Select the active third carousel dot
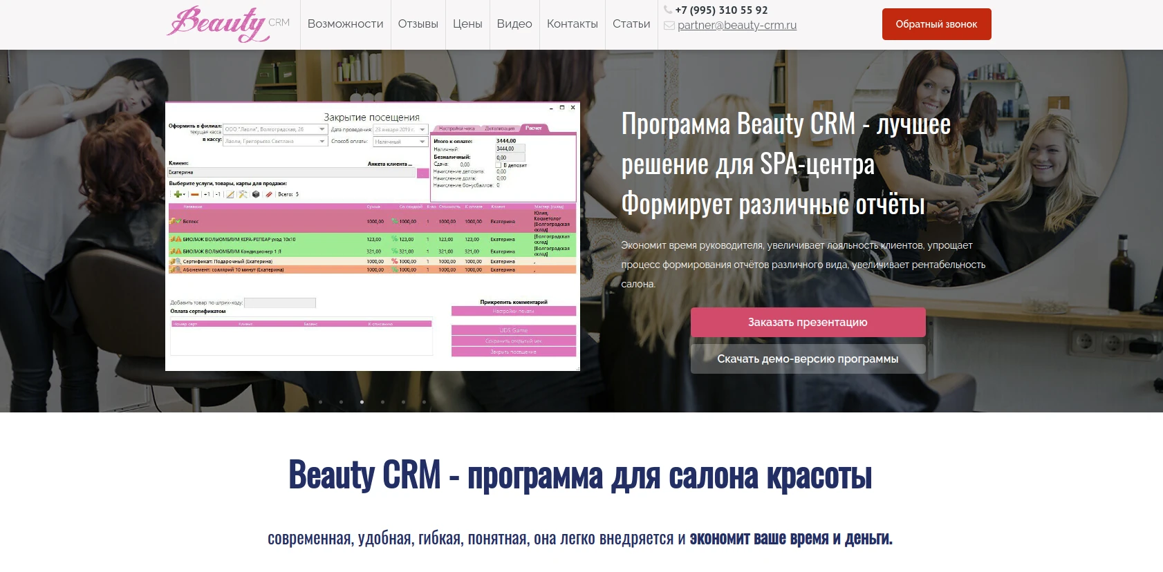The width and height of the screenshot is (1163, 572). [x=362, y=401]
